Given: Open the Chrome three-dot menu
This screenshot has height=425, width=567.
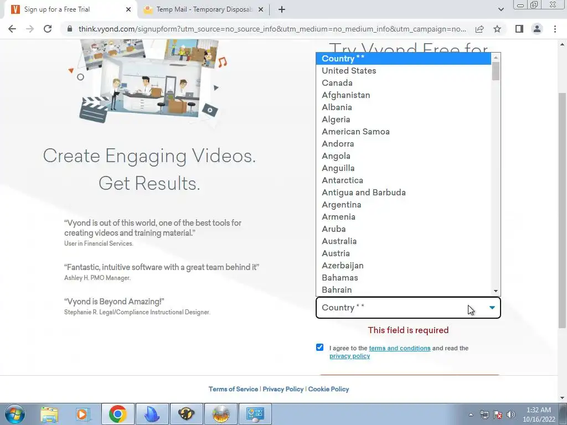Looking at the screenshot, I should coord(555,29).
